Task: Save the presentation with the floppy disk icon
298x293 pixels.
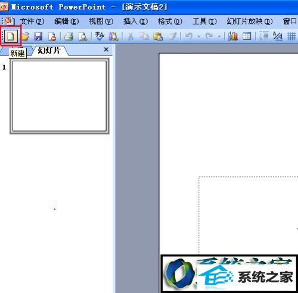Action: coord(38,36)
